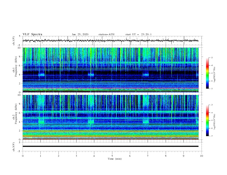
Task: Click time axis tick label '0'
Action: point(23,156)
